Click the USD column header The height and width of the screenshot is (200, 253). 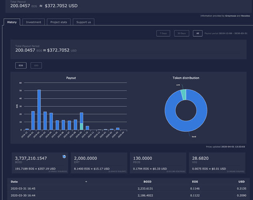(241, 182)
